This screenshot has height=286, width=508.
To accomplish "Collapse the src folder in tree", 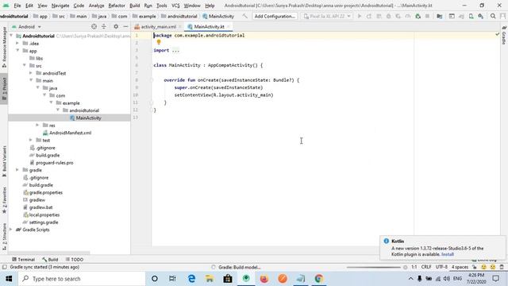I will 25,65.
